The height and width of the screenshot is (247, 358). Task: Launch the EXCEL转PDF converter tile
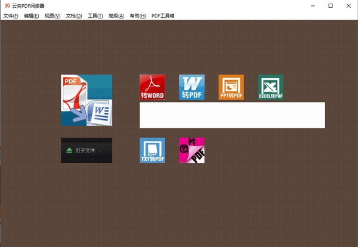(x=270, y=87)
